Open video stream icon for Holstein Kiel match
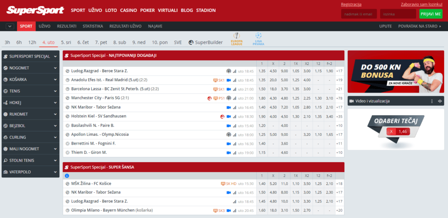 pos(228,116)
